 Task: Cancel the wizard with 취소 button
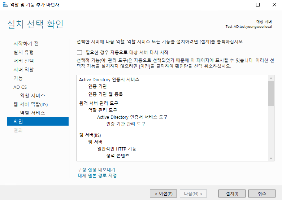click(262, 194)
